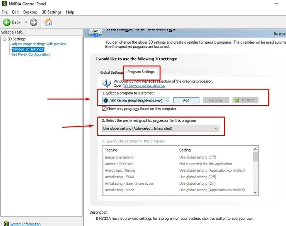Click the Restore button with NVIDIA logo
The image size is (286, 226).
click(x=245, y=100)
